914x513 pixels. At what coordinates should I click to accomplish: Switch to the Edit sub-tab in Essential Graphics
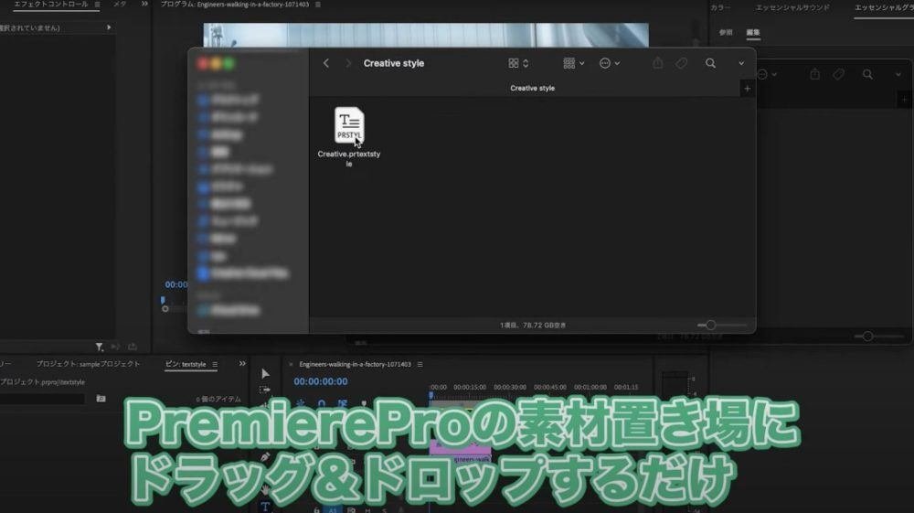[x=753, y=33]
